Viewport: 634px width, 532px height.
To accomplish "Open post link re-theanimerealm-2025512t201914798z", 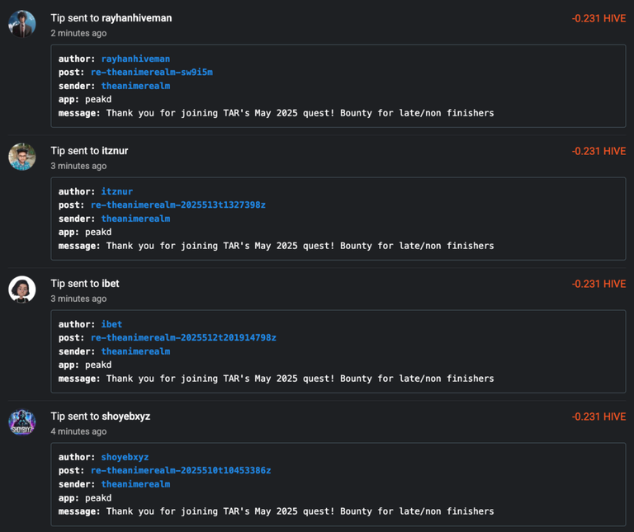I will [x=183, y=337].
